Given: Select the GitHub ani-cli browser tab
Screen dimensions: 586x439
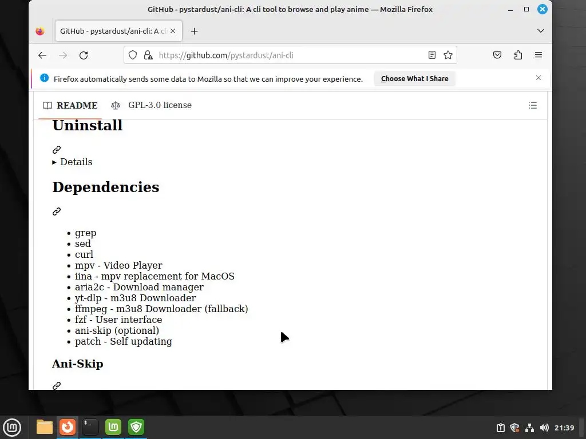Looking at the screenshot, I should [x=118, y=31].
